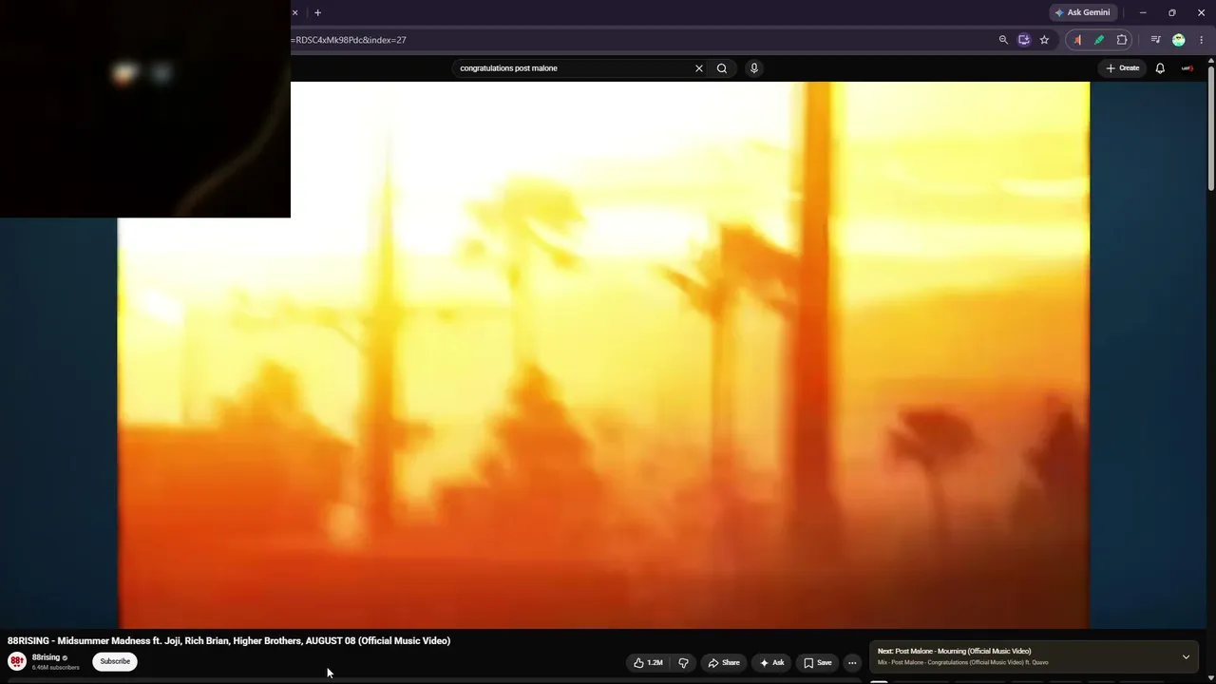Click the video player area
Screen dimensions: 1216x684
coord(603,354)
